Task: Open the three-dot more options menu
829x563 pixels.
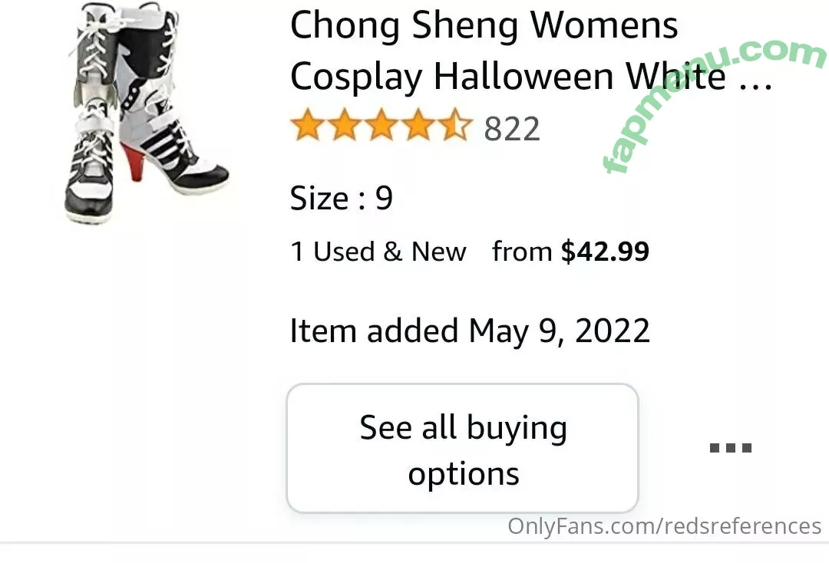Action: (730, 448)
